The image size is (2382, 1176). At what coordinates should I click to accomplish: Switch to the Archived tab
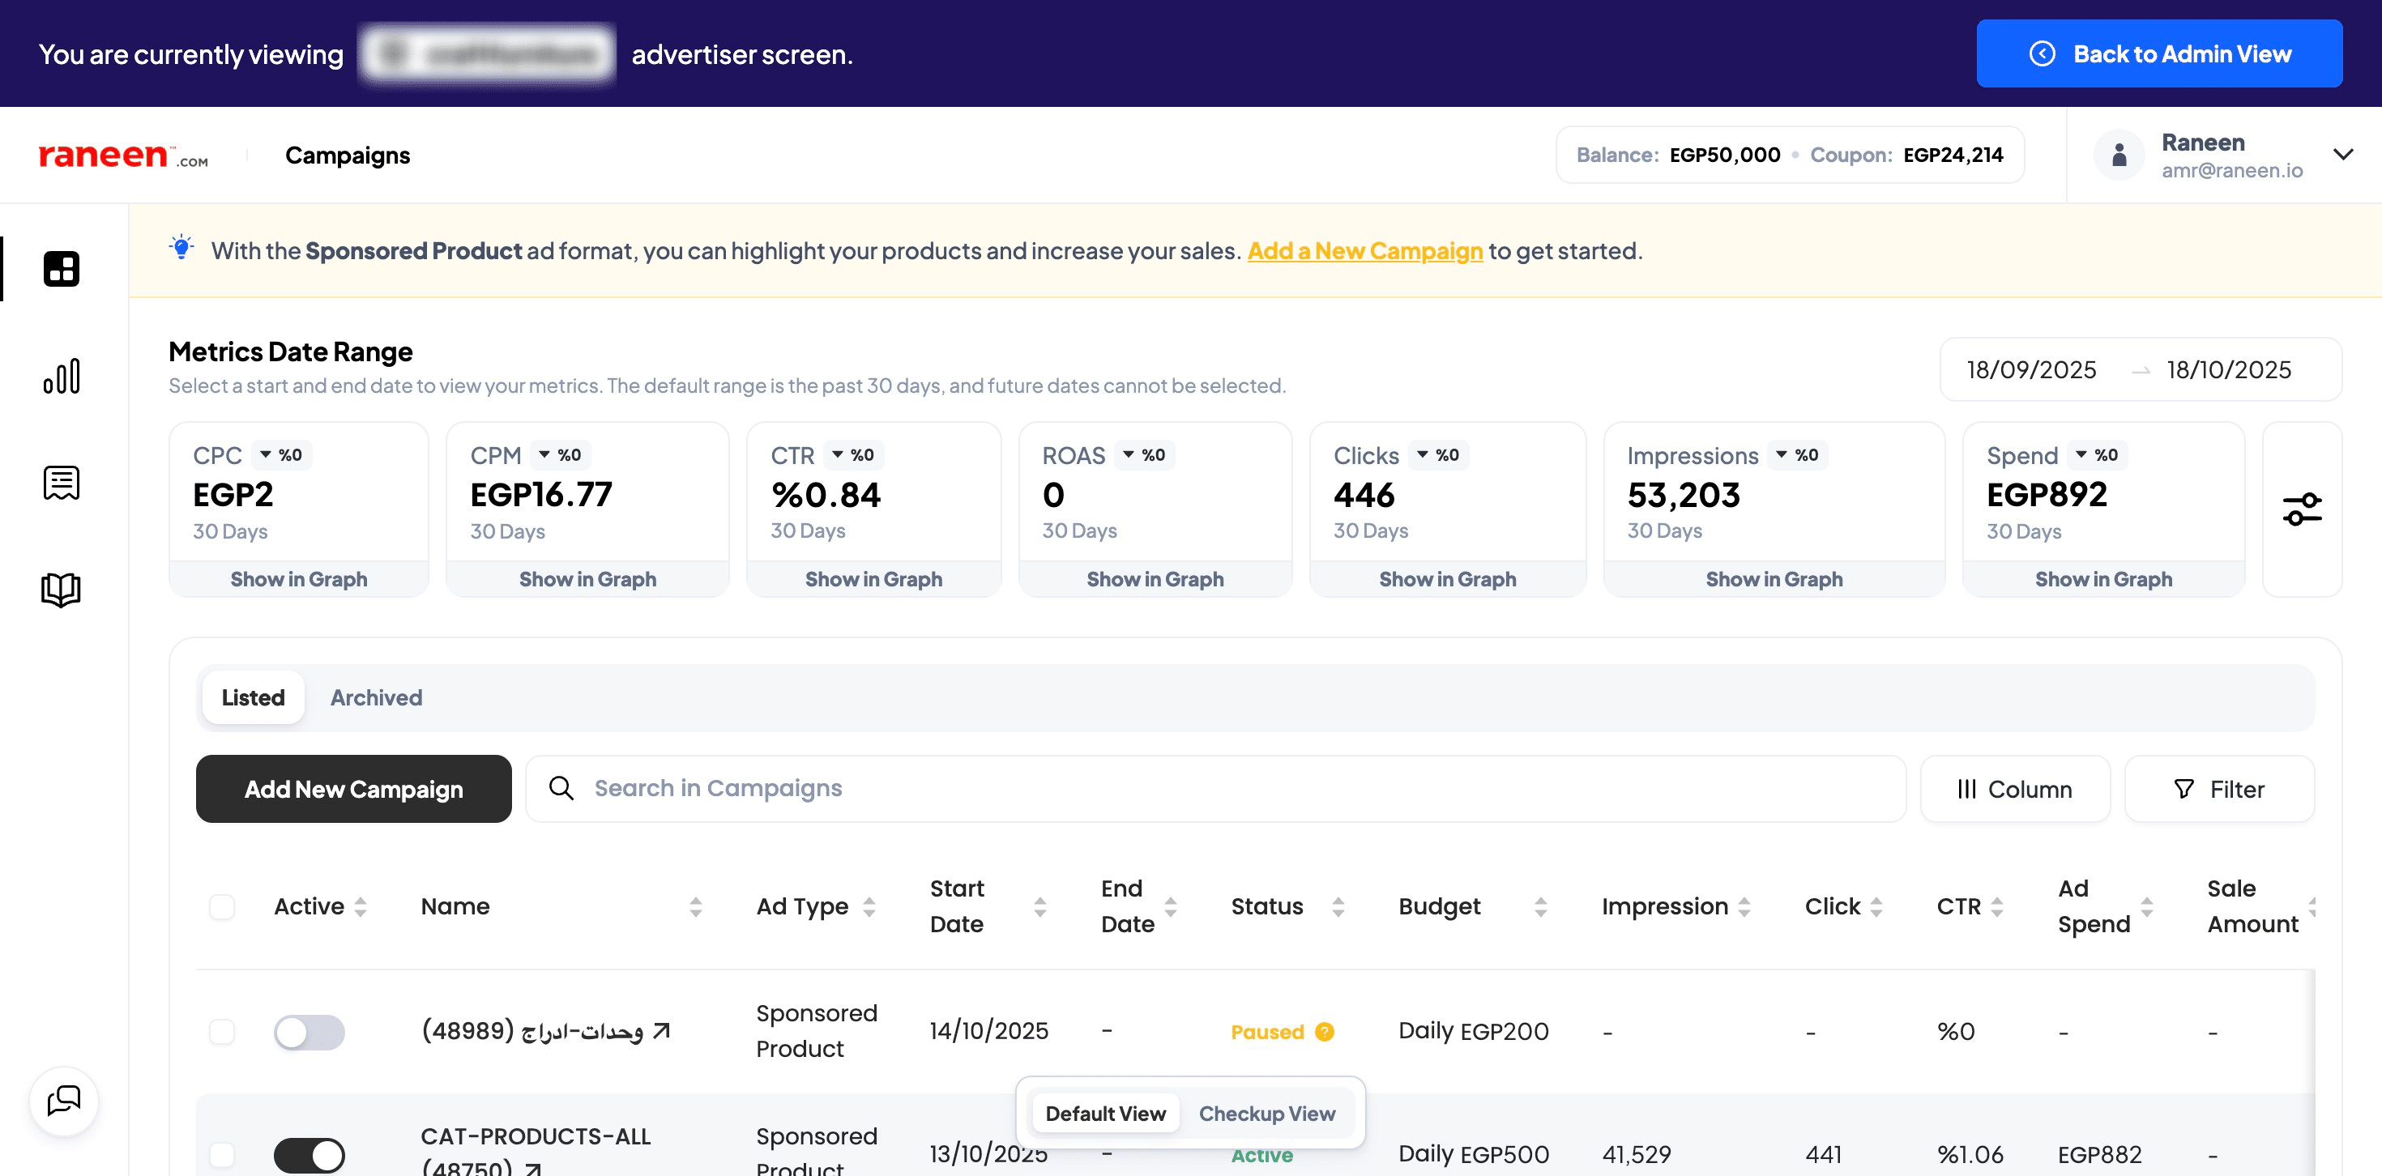point(375,697)
